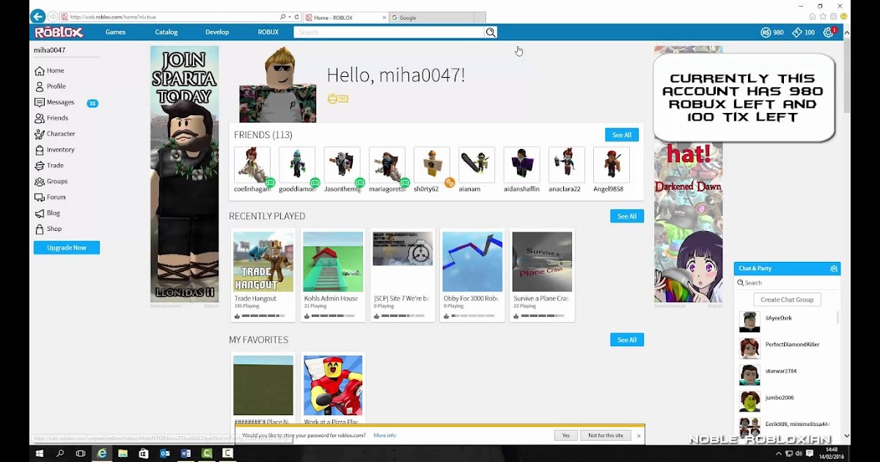The height and width of the screenshot is (462, 880).
Task: Open Word on the taskbar
Action: pos(186,454)
